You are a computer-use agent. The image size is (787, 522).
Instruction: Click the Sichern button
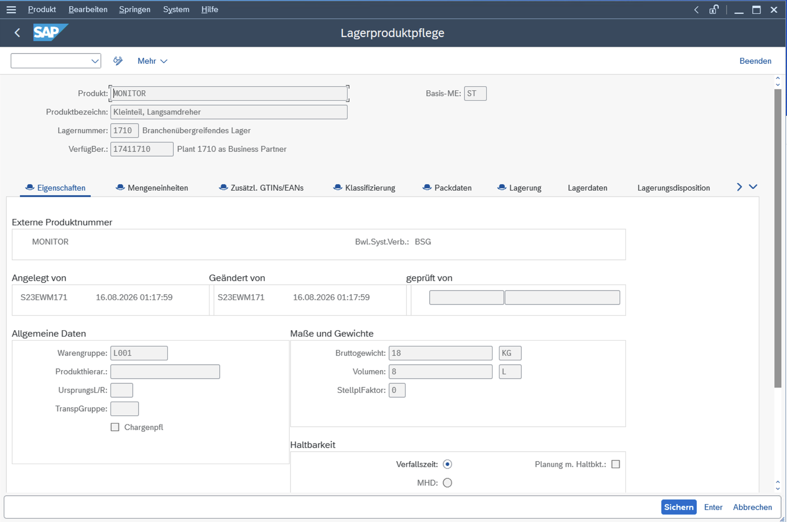pyautogui.click(x=679, y=507)
